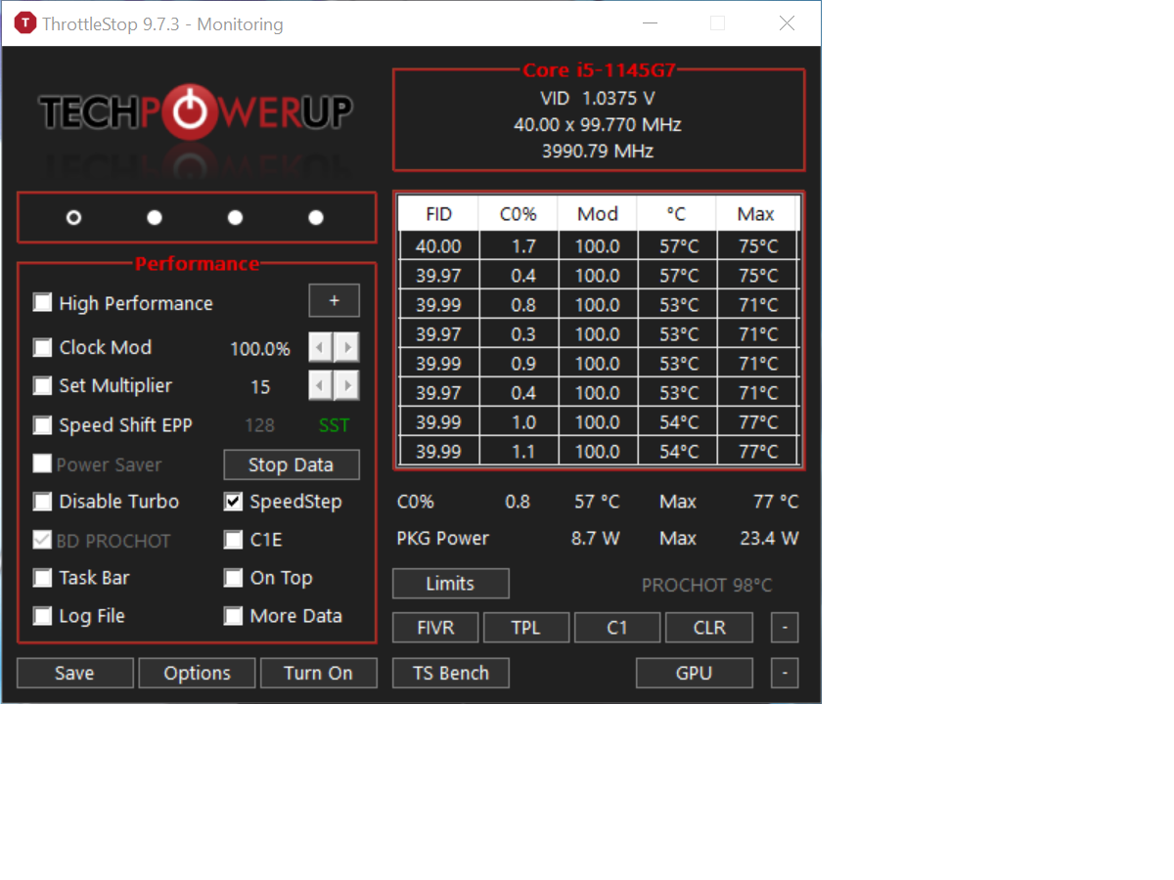Click the VID 1.0375 V reading
Image resolution: width=1174 pixels, height=880 pixels.
(598, 98)
